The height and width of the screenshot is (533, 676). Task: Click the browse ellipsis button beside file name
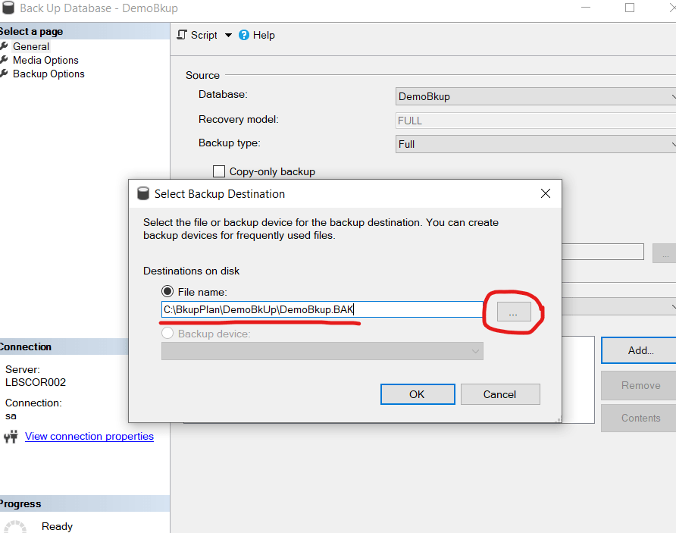(514, 310)
